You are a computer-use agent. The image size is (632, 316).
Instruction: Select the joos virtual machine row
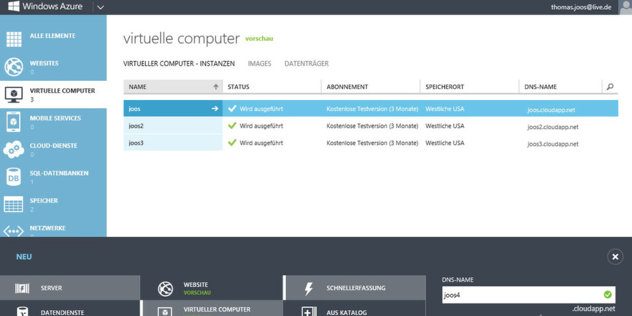(371, 109)
